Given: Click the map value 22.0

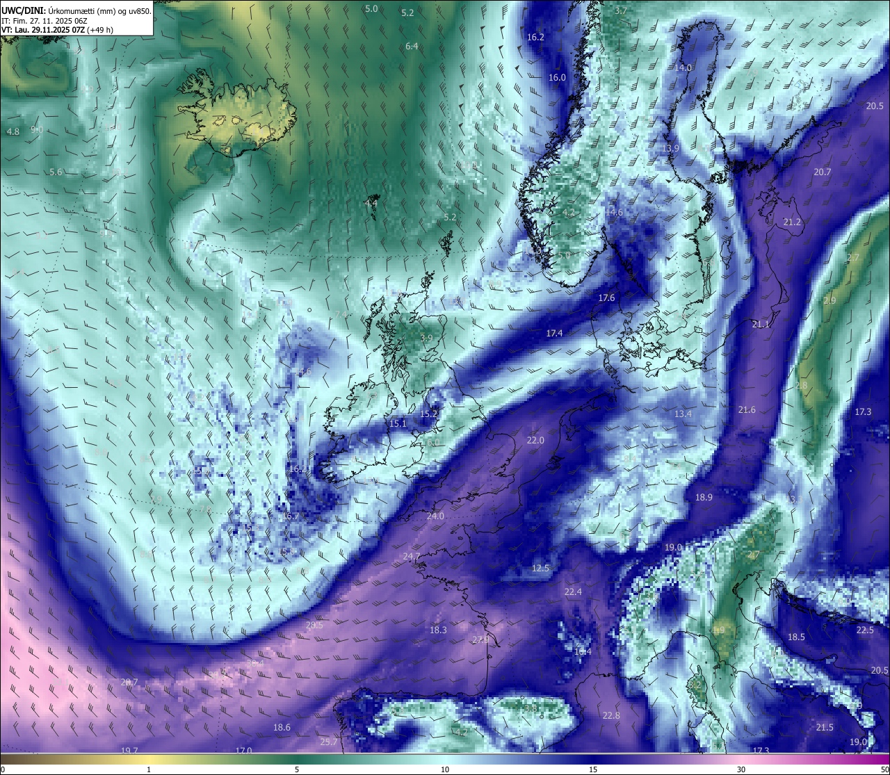Looking at the screenshot, I should (x=535, y=441).
